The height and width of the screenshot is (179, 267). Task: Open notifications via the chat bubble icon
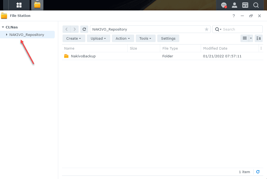coord(224,5)
